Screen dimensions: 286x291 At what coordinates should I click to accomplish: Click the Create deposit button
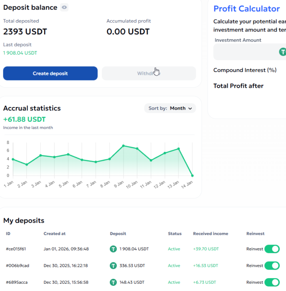pyautogui.click(x=50, y=74)
